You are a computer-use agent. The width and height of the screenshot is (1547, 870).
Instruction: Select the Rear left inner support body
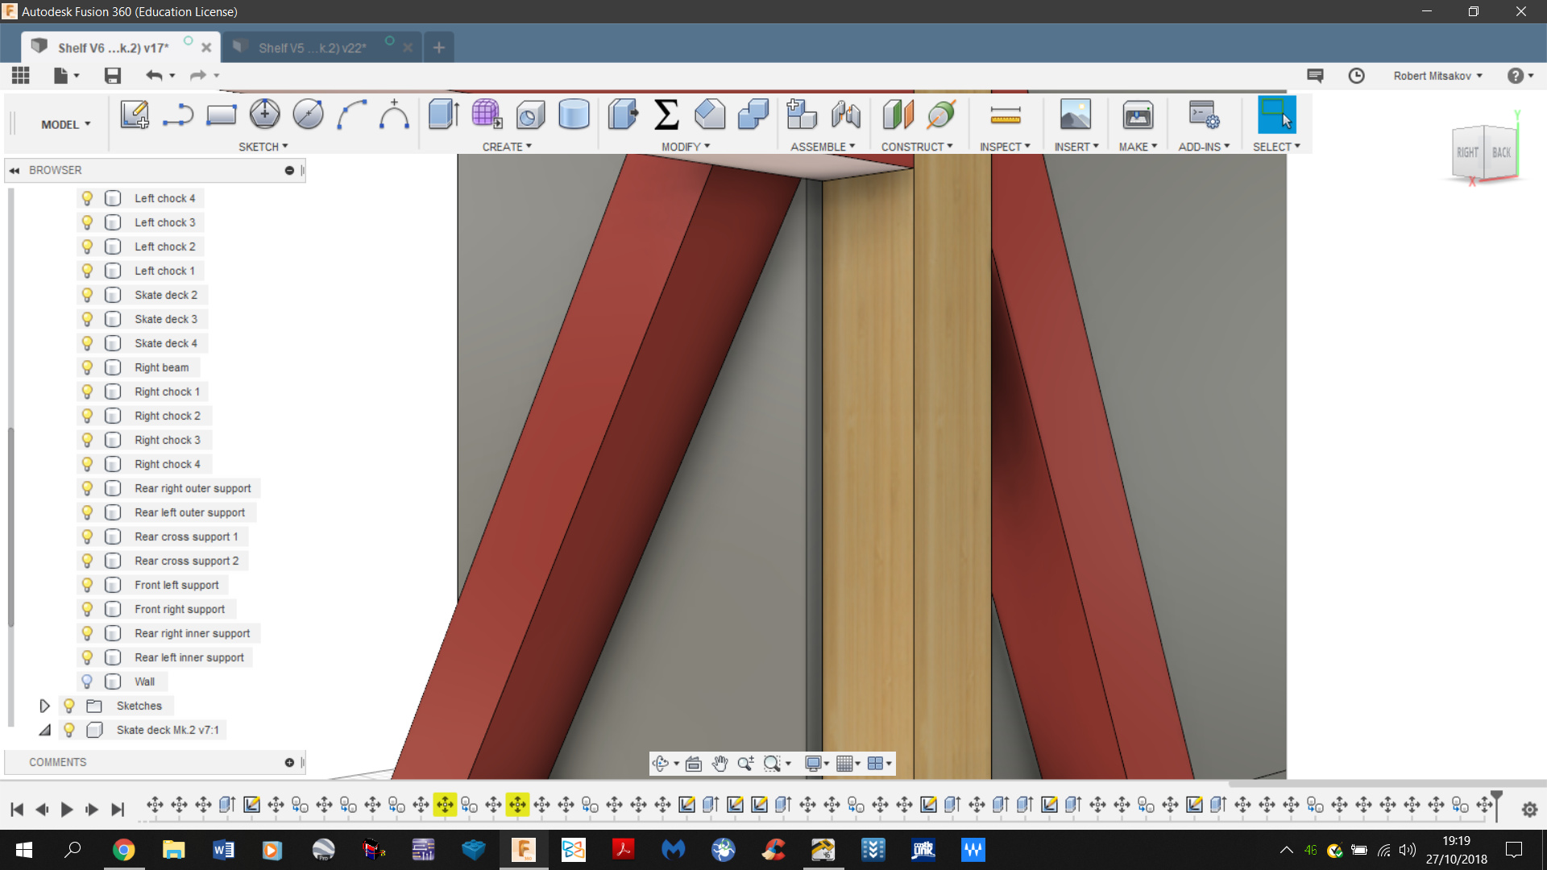tap(189, 657)
